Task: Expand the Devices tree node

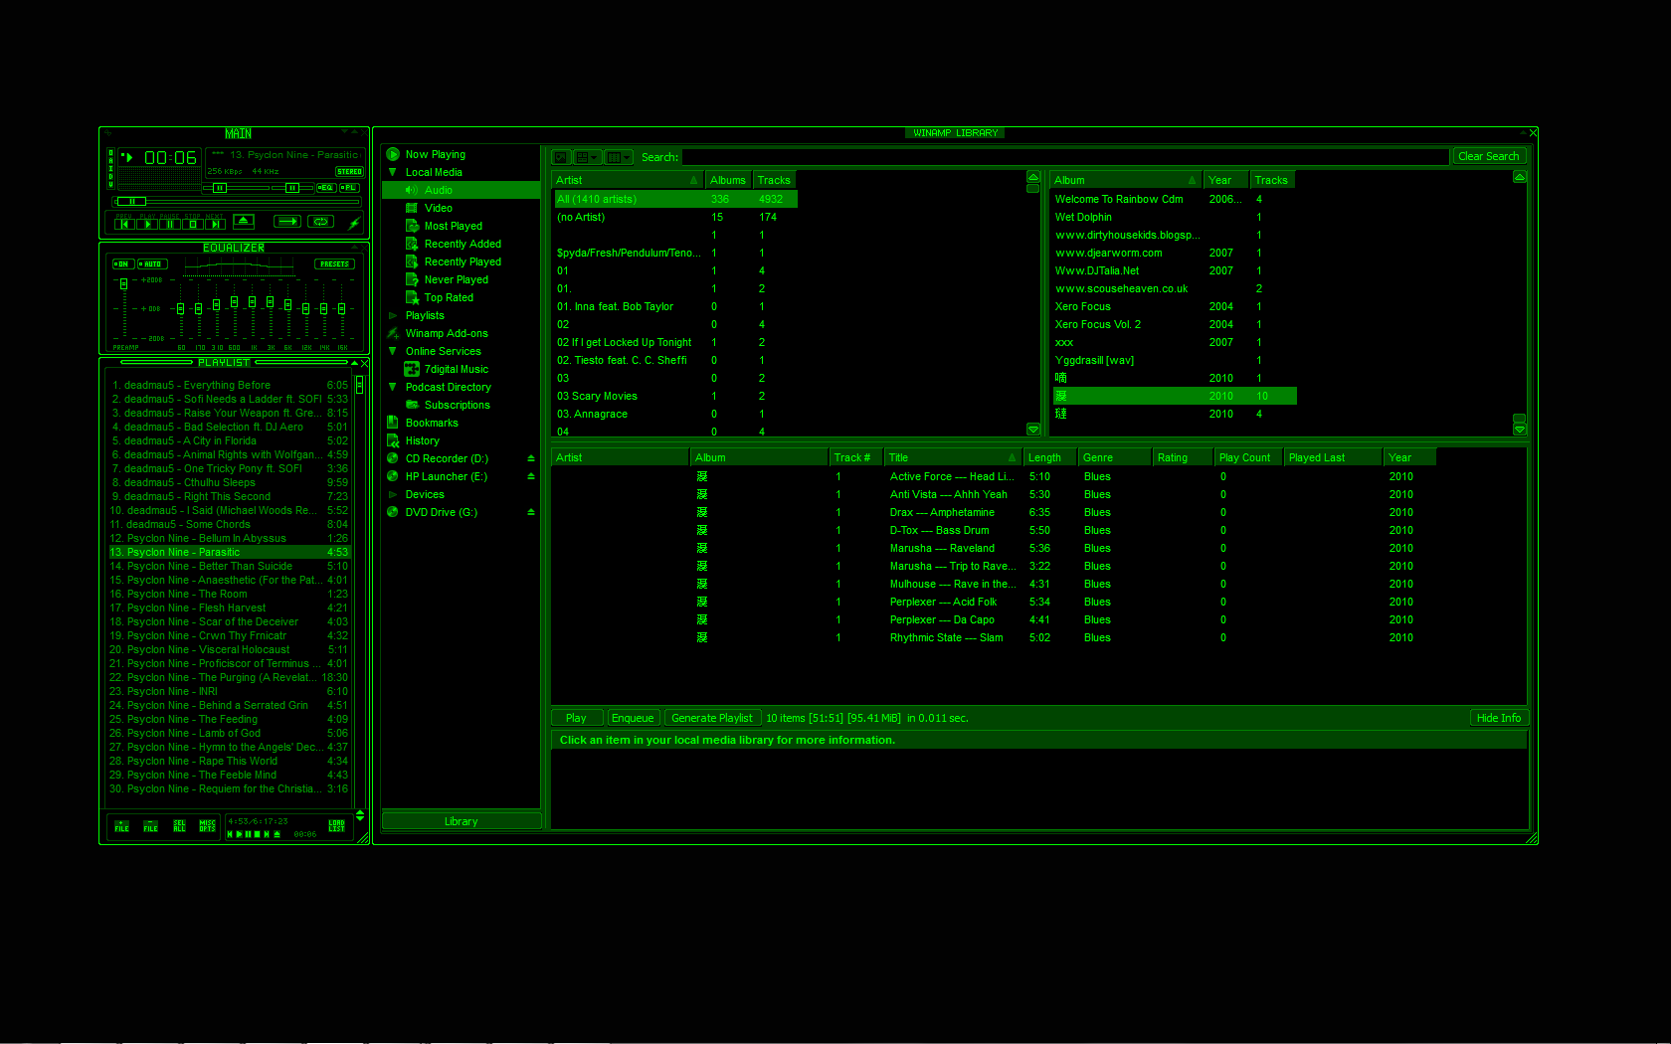Action: [x=393, y=494]
